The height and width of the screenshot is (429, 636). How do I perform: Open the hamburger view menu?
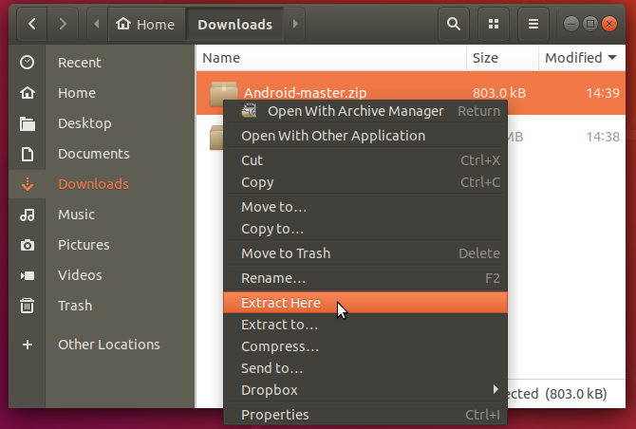point(533,24)
